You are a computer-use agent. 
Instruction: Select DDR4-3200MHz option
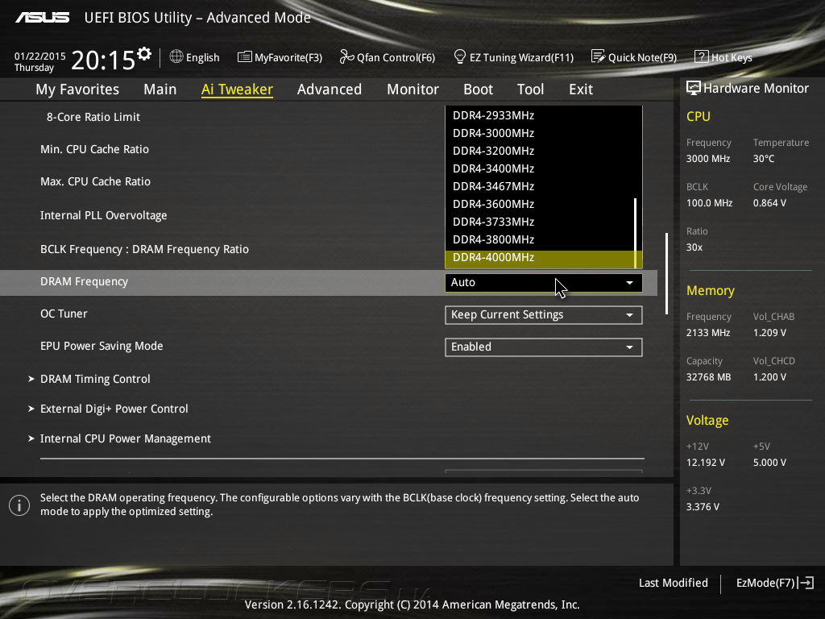pyautogui.click(x=540, y=151)
